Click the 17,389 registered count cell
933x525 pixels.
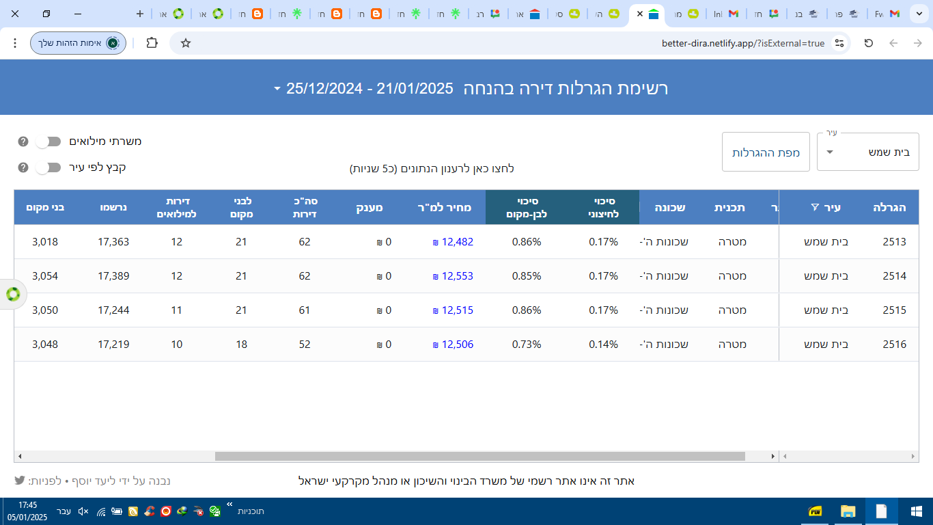point(113,275)
